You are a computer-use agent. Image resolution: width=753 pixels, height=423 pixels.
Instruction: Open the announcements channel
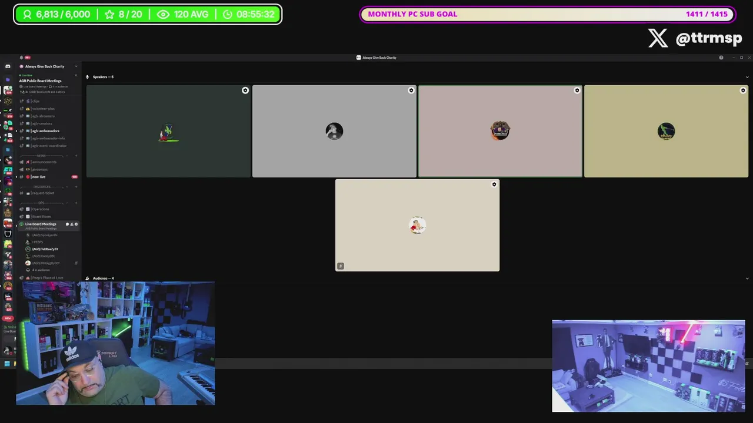tap(48, 162)
